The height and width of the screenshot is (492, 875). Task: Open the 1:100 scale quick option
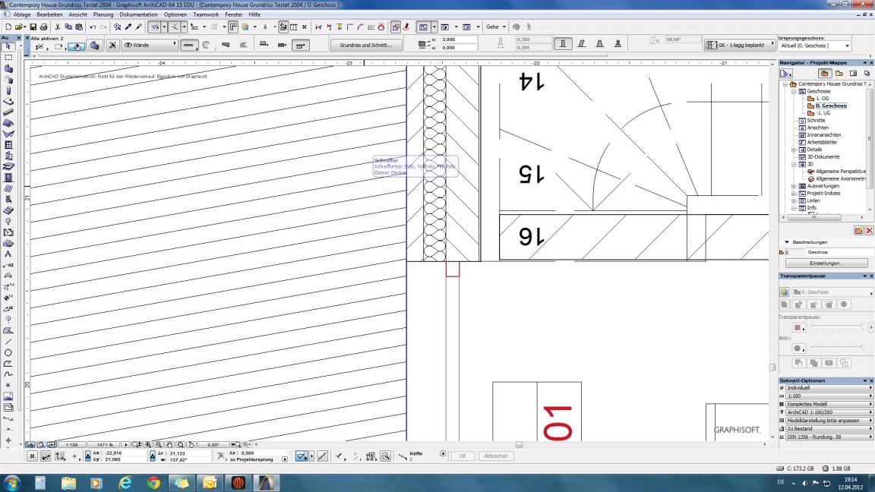point(829,396)
